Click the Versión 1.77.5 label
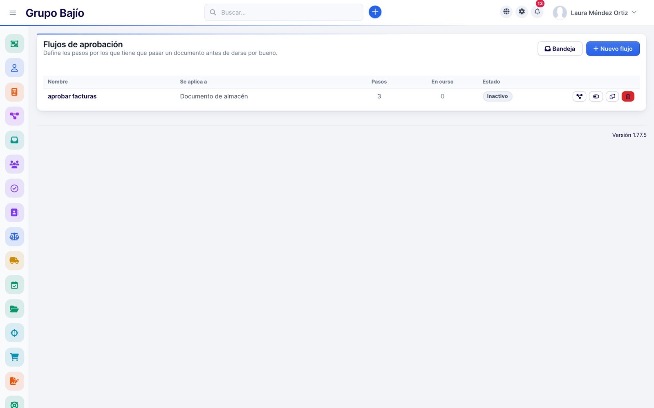The width and height of the screenshot is (654, 408). [629, 135]
